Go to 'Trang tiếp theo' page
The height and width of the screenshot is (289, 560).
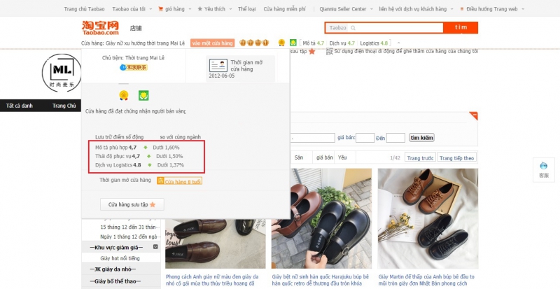point(456,157)
